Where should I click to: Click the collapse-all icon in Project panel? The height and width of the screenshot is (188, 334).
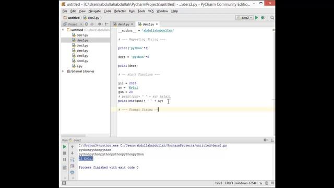(x=92, y=24)
